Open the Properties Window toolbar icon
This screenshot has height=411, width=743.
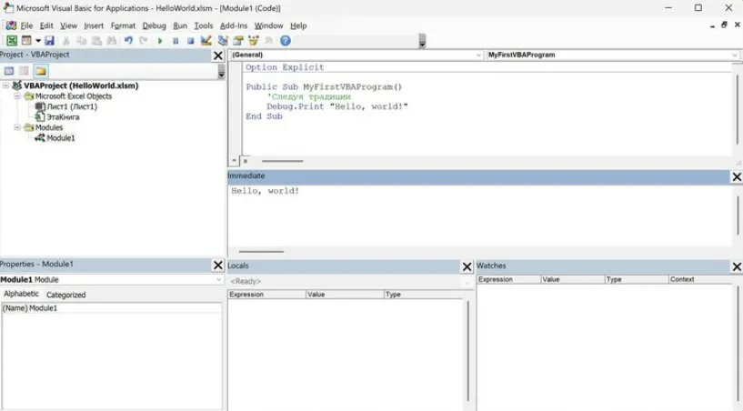click(x=238, y=41)
